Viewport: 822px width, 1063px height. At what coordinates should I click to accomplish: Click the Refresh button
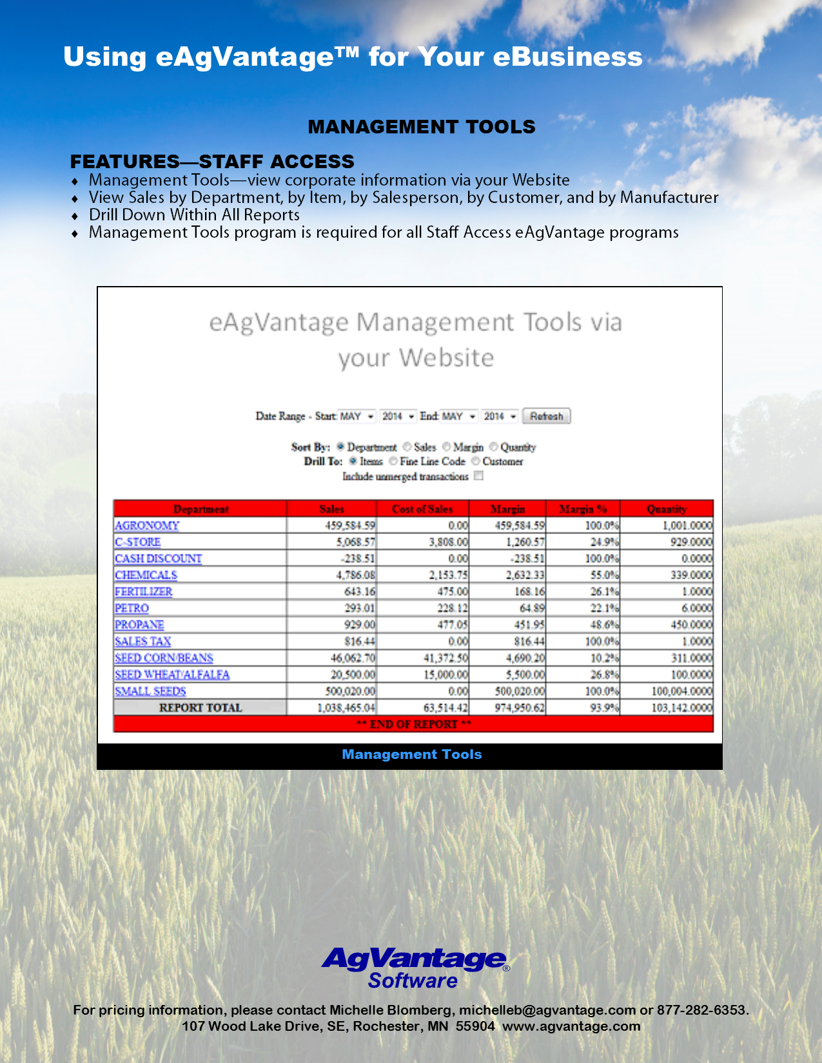(546, 416)
